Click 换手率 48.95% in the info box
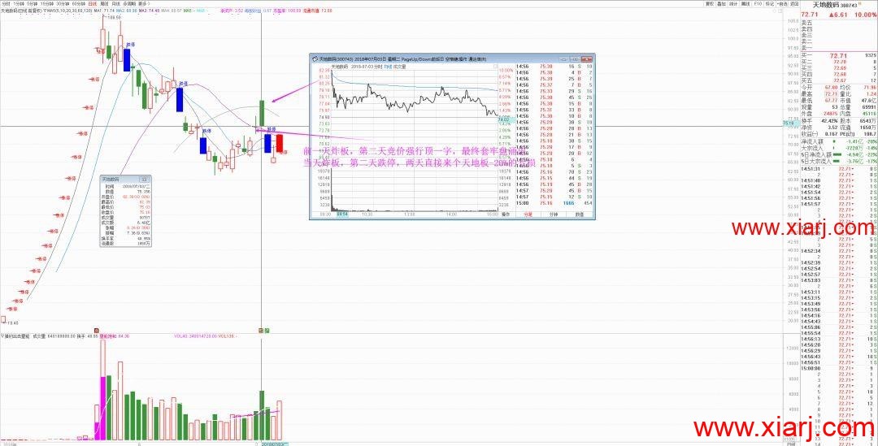This screenshot has width=878, height=446. [127, 238]
